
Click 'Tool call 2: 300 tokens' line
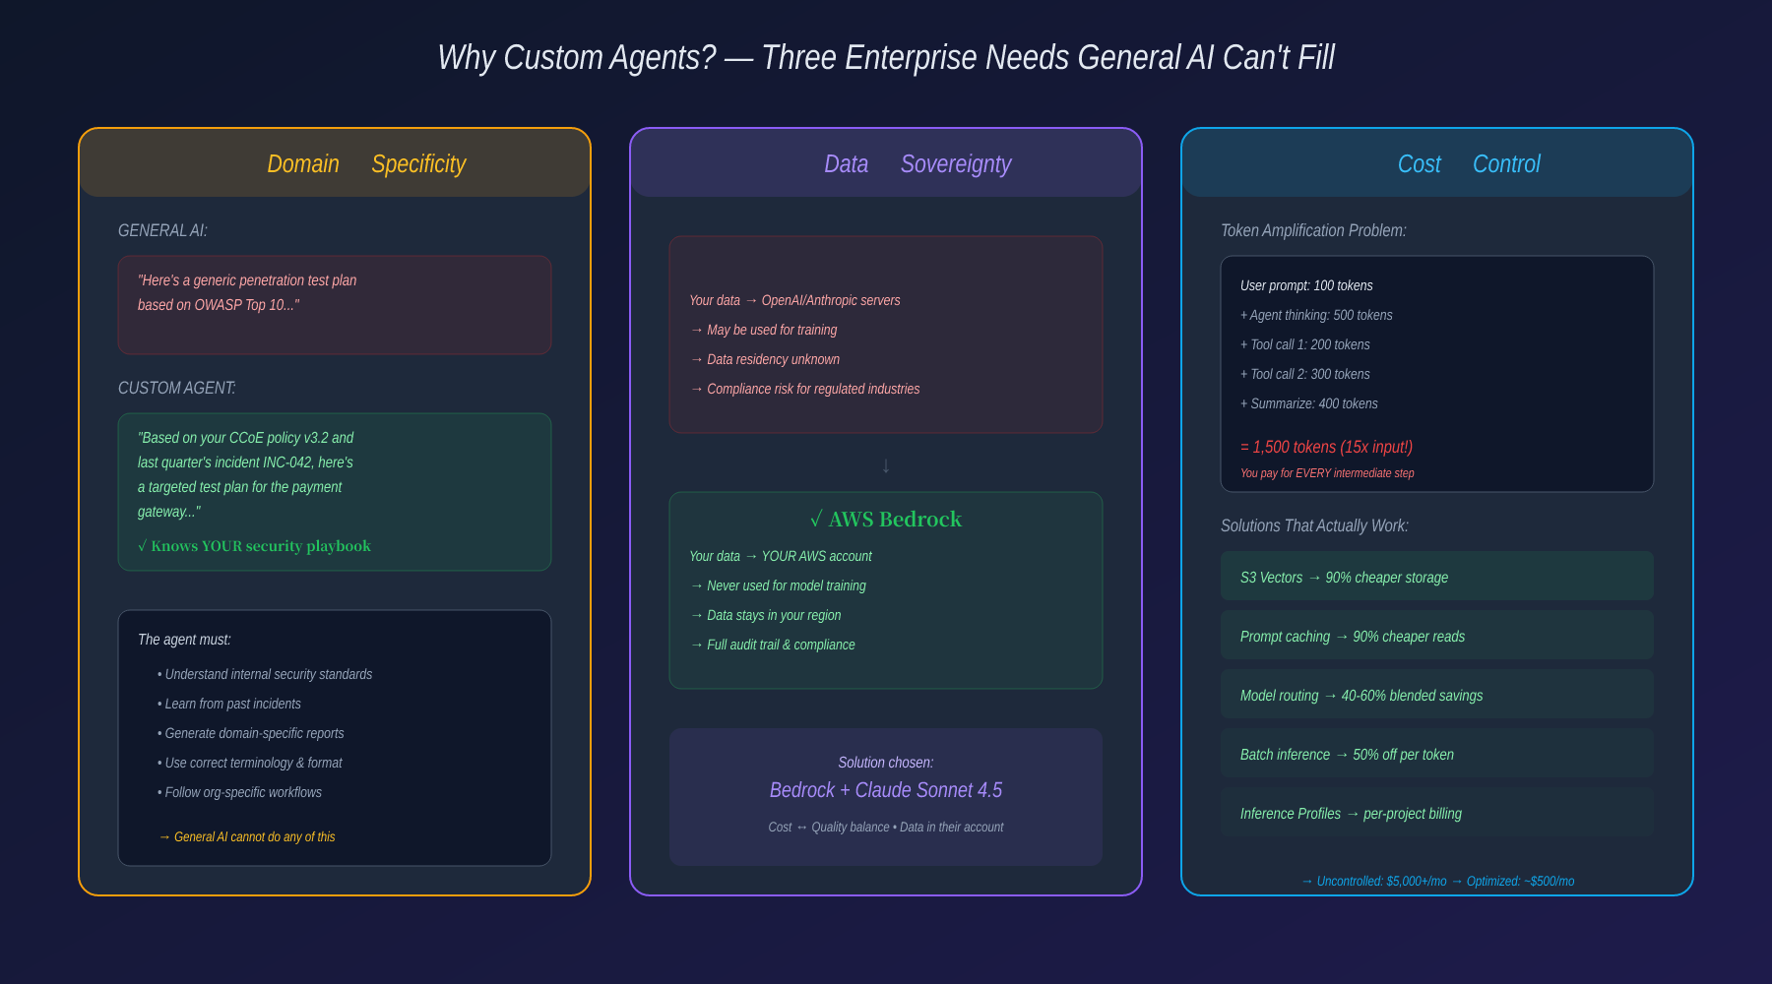[x=1305, y=374]
